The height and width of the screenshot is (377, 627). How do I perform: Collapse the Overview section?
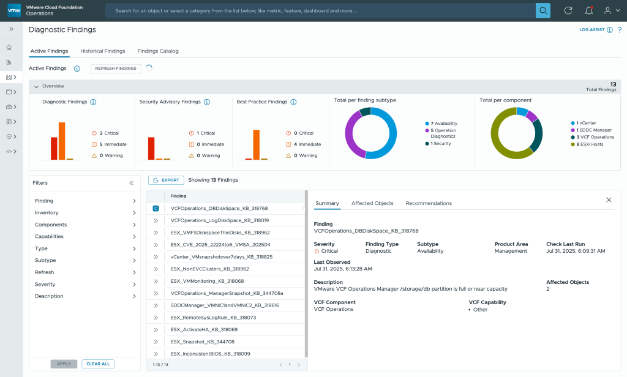[36, 86]
